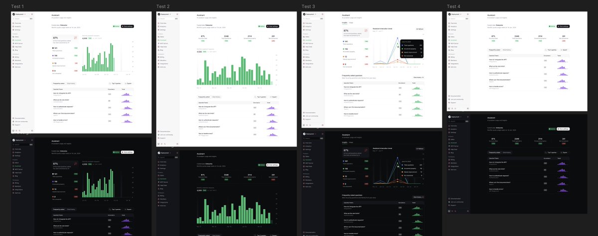Viewport: 598px width, 236px height.
Task: Click Chat settings button in Test 1 light frame
Action: pyautogui.click(x=127, y=26)
